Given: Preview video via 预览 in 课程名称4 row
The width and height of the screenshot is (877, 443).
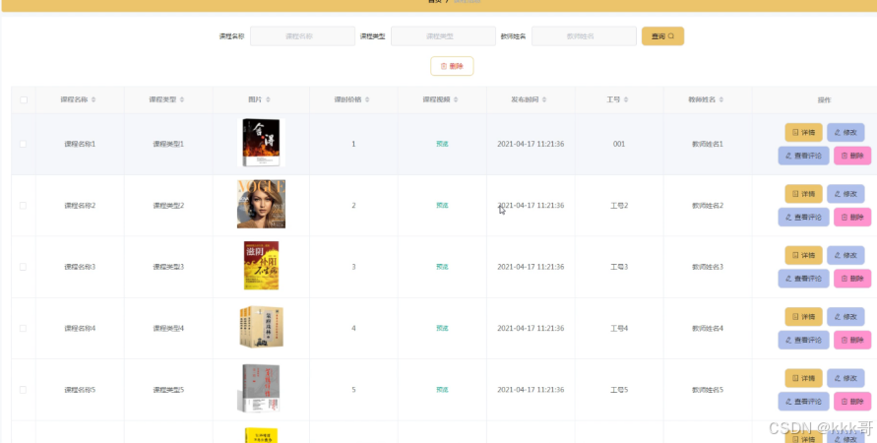Looking at the screenshot, I should point(442,329).
